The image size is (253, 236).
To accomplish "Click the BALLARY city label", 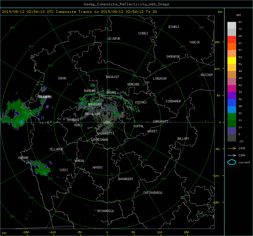I will (x=183, y=139).
